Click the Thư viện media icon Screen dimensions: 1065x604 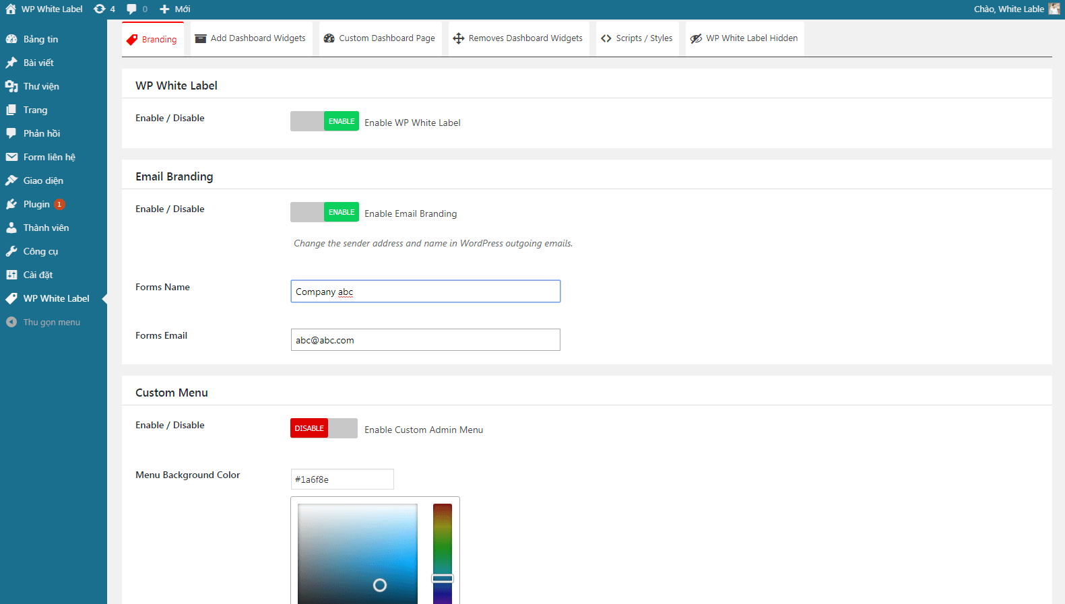tap(11, 86)
